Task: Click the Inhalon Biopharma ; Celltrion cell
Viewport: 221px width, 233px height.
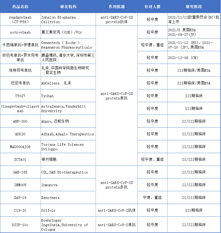Action: 68,20
